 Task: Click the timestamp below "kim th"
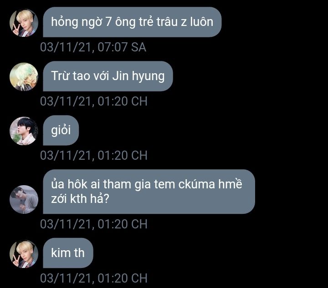(94, 278)
